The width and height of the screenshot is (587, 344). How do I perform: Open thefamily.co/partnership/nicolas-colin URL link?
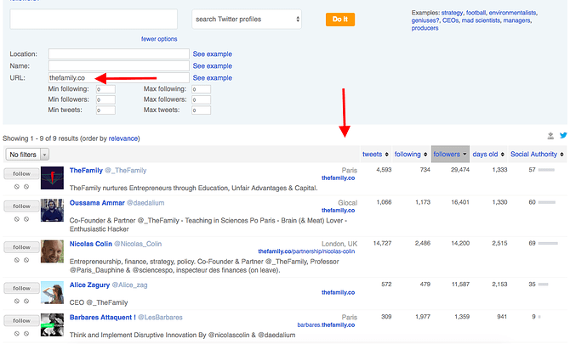306,251
